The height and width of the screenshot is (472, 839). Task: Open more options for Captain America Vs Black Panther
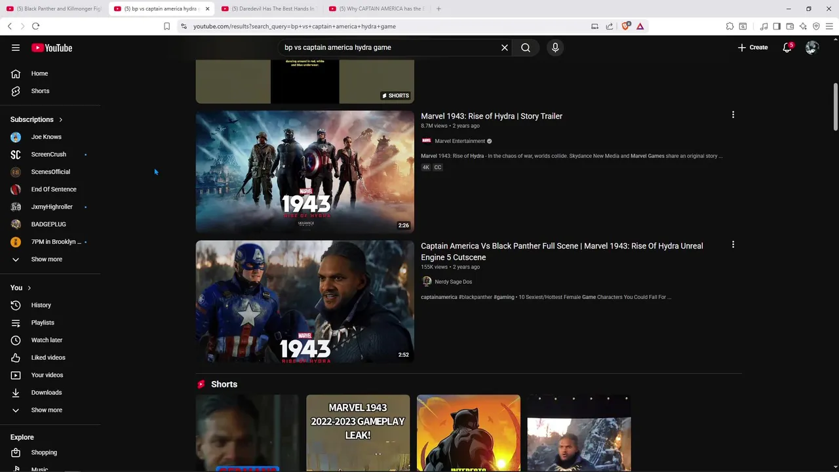click(733, 245)
